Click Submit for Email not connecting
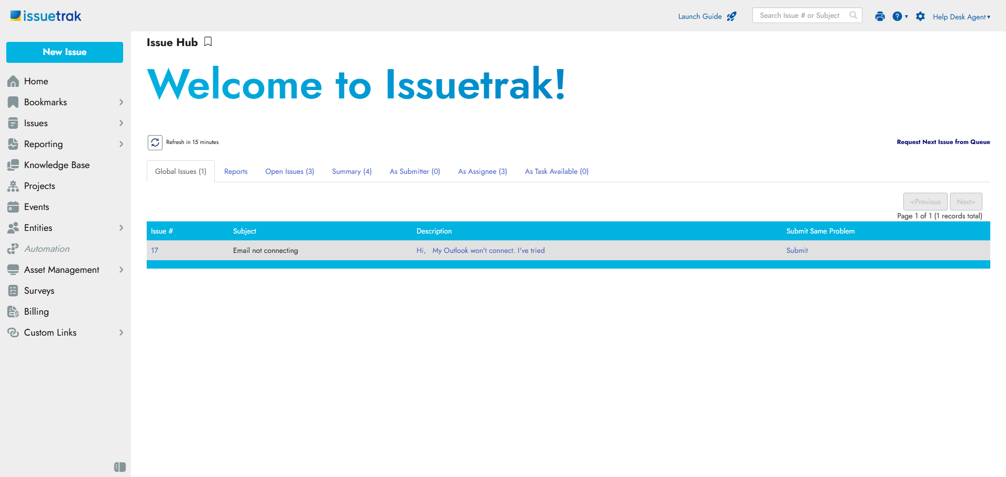 [x=797, y=250]
